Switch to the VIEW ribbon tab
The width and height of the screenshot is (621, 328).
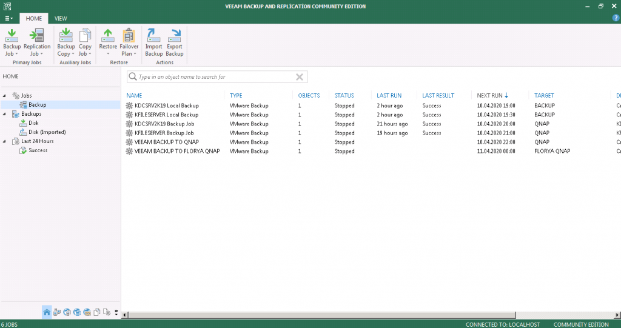coord(61,19)
